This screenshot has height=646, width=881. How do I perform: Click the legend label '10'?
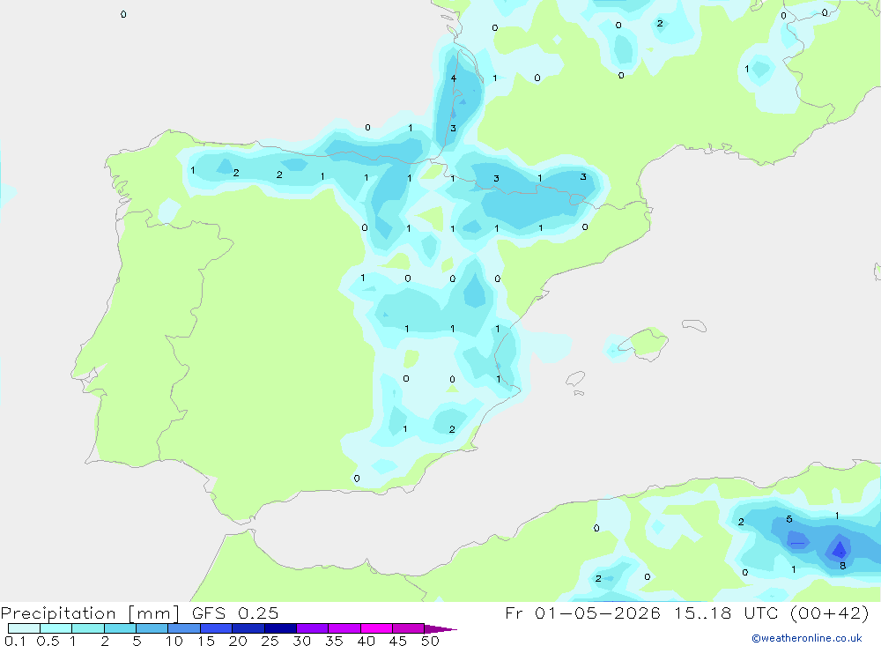(174, 641)
